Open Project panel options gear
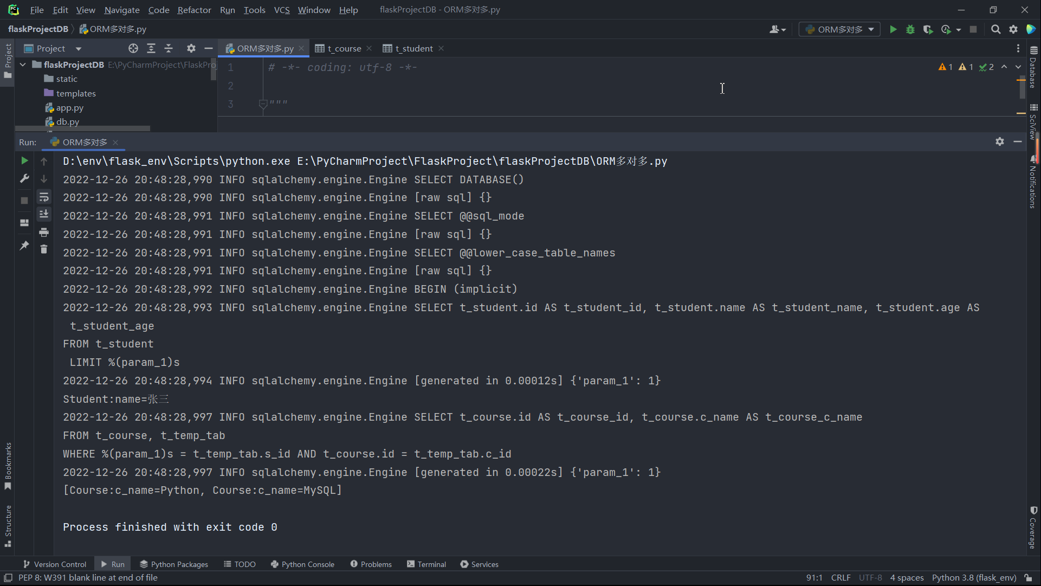1041x586 pixels. tap(191, 48)
